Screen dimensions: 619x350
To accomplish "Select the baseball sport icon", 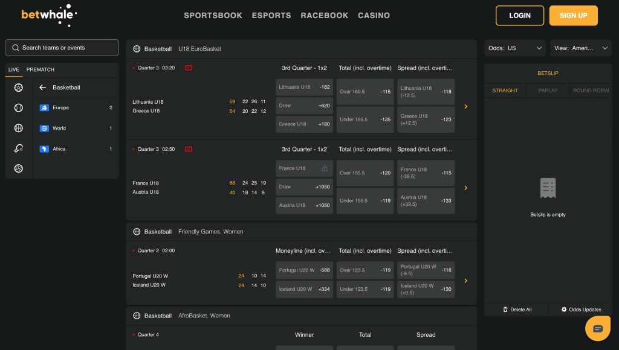I will pos(19,107).
